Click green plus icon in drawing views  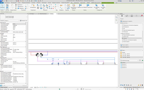pyautogui.click(x=142, y=60)
